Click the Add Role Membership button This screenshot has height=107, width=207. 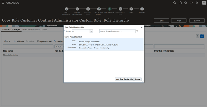124,79
